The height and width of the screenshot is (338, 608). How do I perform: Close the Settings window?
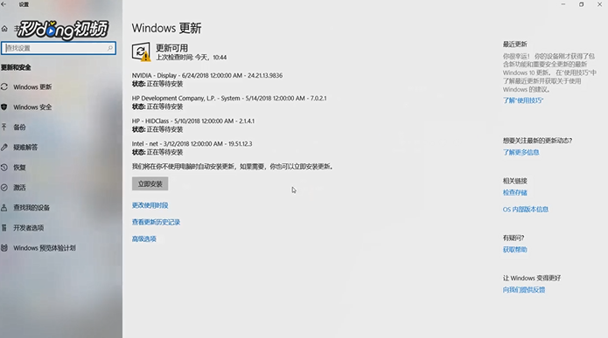coord(599,4)
